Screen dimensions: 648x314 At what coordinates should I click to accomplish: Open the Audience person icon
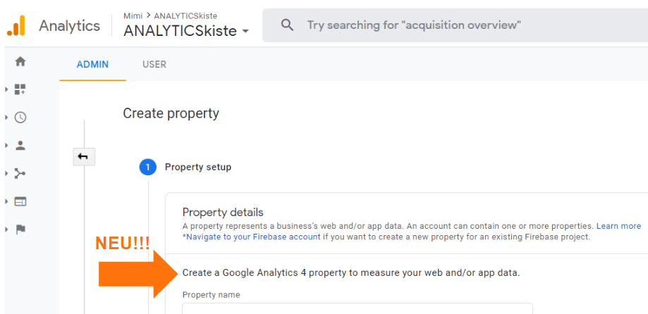point(20,145)
